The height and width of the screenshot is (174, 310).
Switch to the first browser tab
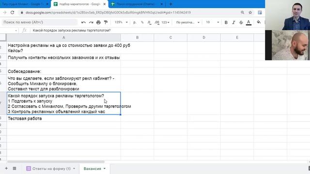click(23, 4)
